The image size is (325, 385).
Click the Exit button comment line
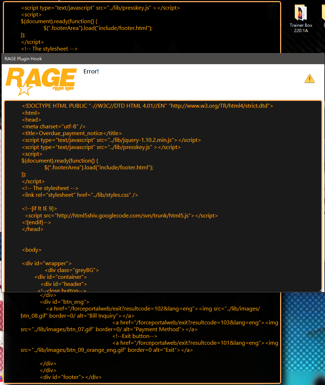pyautogui.click(x=135, y=336)
